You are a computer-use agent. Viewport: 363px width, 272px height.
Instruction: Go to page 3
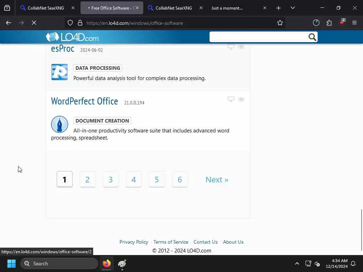(111, 179)
